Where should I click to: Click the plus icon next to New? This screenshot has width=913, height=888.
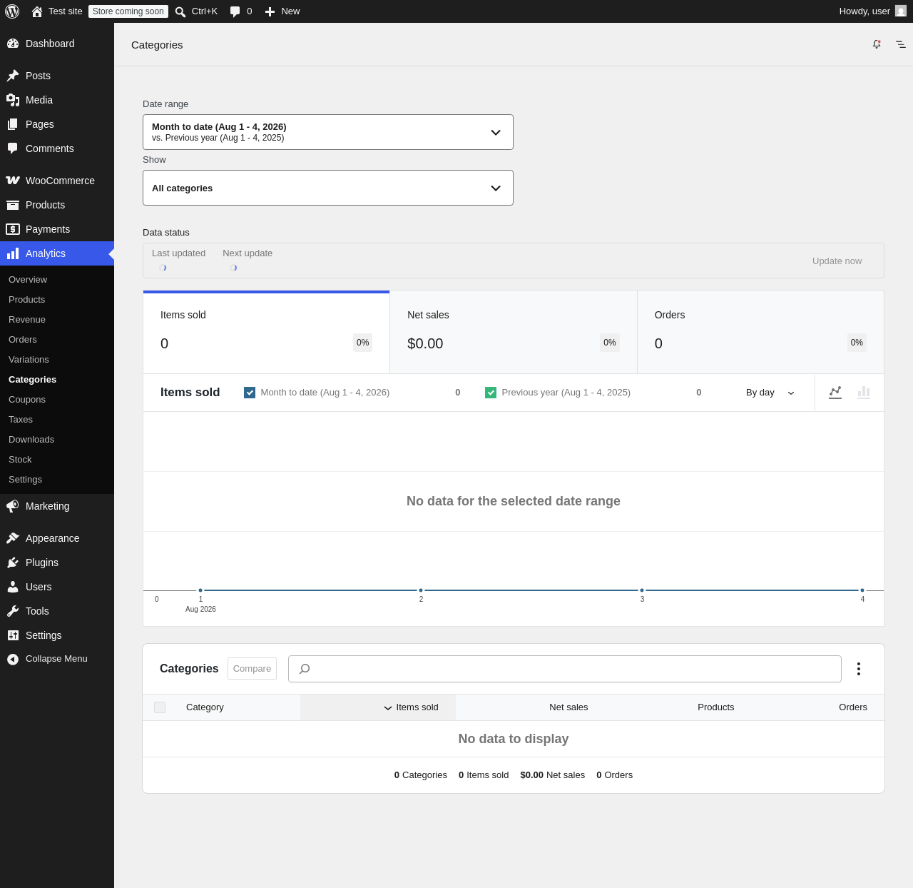tap(270, 11)
